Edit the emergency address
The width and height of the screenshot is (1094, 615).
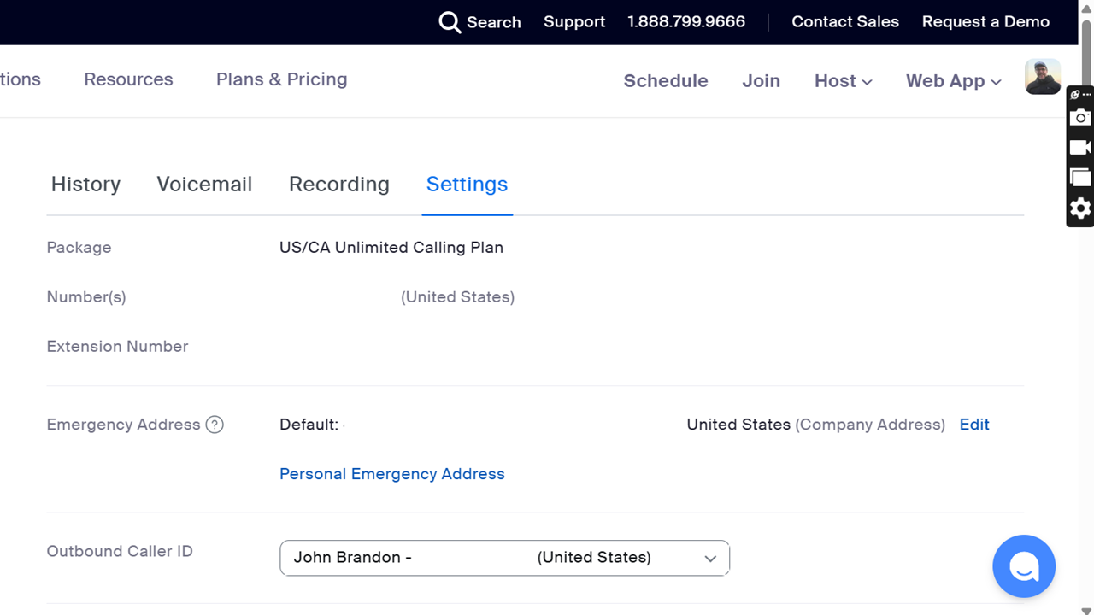(974, 425)
